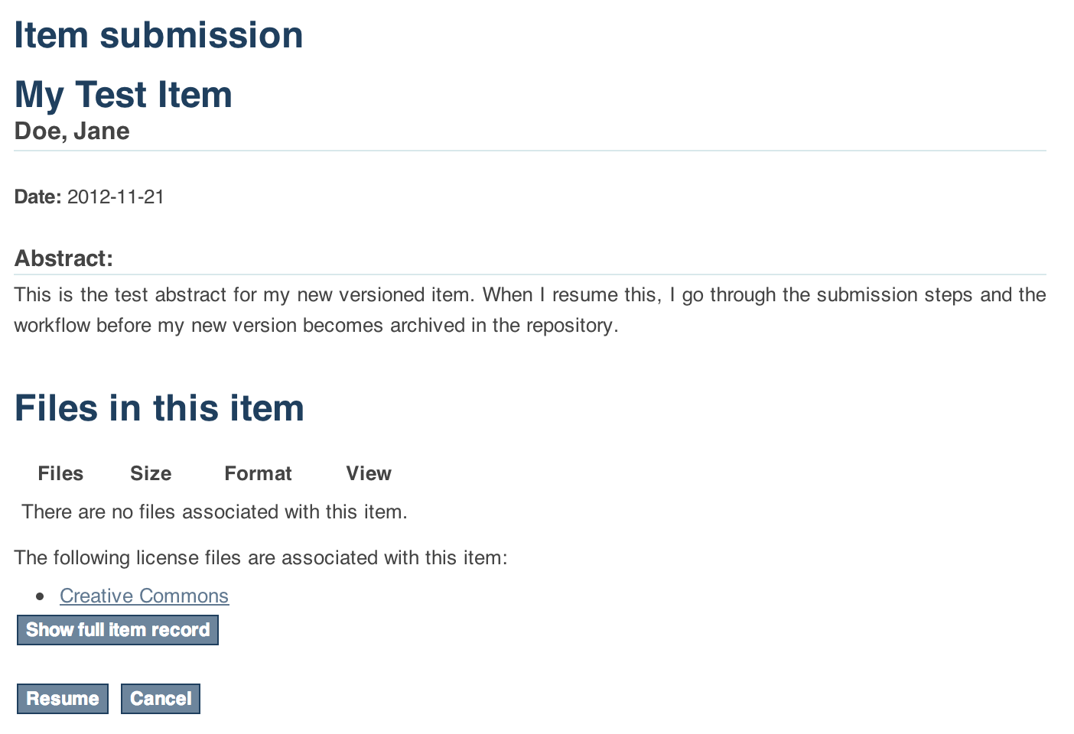The image size is (1074, 734).
Task: Click the Abstract heading
Action: [63, 258]
